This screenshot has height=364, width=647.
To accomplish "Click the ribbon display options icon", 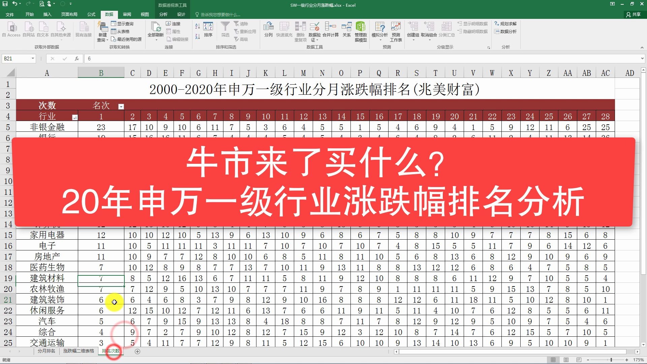I will [x=612, y=4].
